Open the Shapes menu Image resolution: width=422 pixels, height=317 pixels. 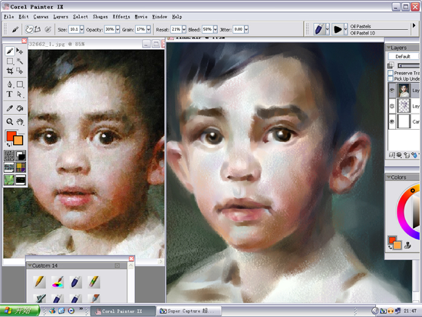point(100,17)
